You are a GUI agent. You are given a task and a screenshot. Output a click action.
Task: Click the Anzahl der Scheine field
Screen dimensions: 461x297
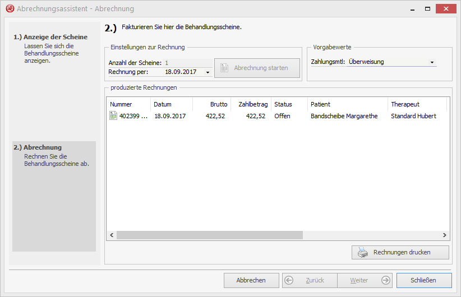tap(188, 63)
